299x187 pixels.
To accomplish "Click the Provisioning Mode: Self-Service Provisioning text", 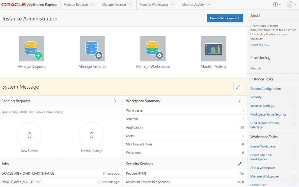I will (33, 112).
